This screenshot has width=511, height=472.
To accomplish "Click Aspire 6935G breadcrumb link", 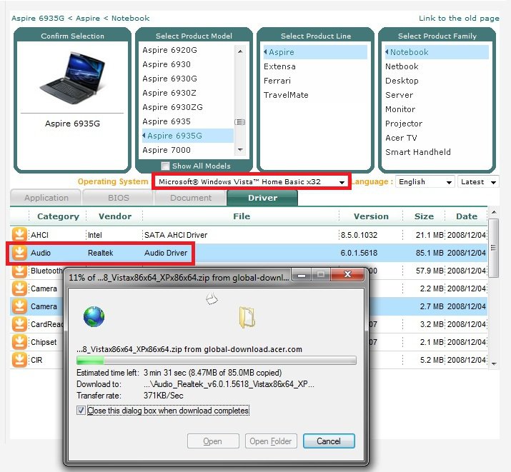I will coord(38,19).
